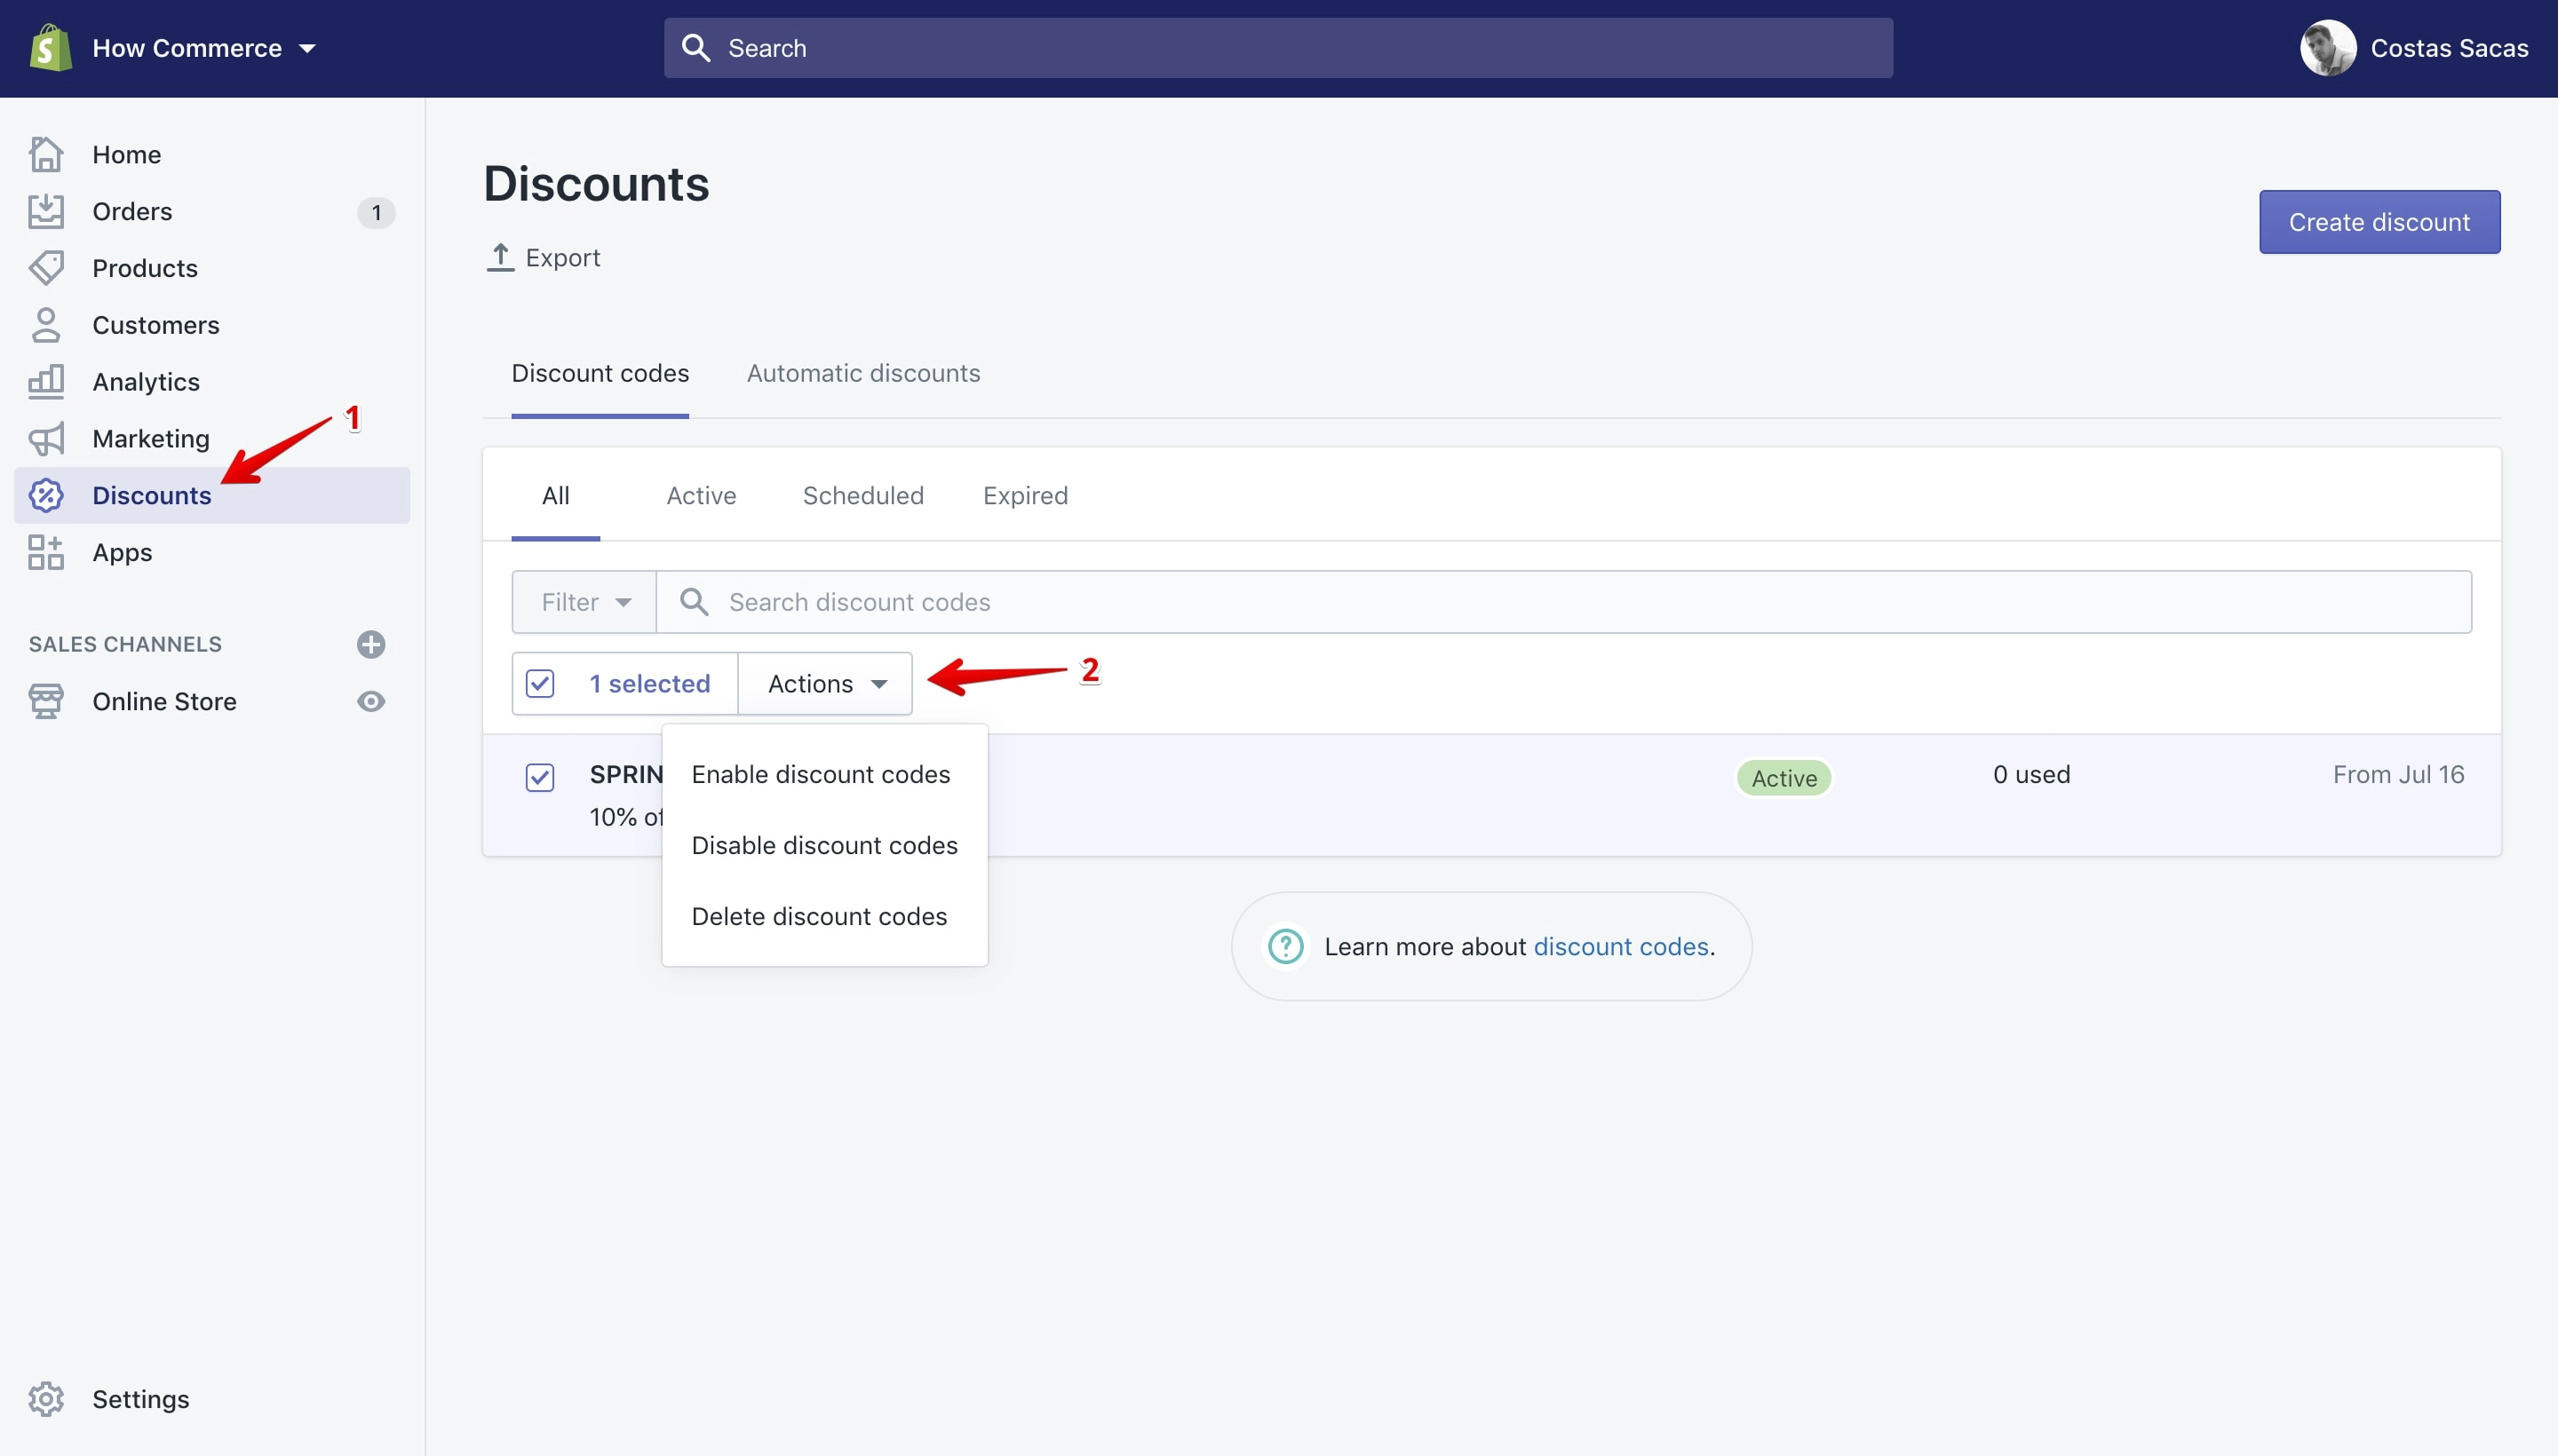Image resolution: width=2558 pixels, height=1456 pixels.
Task: Switch to the Discount codes tab
Action: [600, 373]
